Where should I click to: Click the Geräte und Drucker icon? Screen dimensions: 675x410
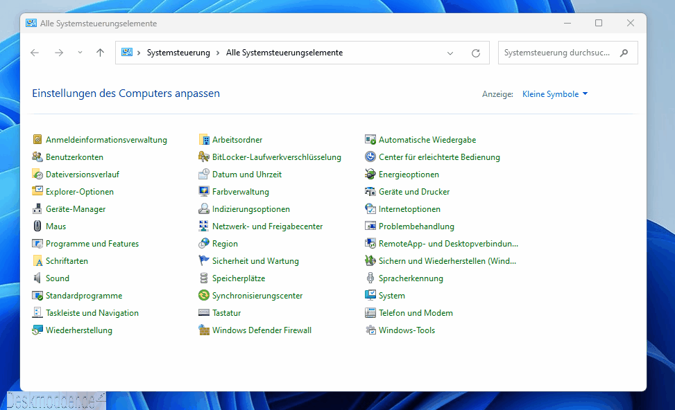(x=370, y=191)
